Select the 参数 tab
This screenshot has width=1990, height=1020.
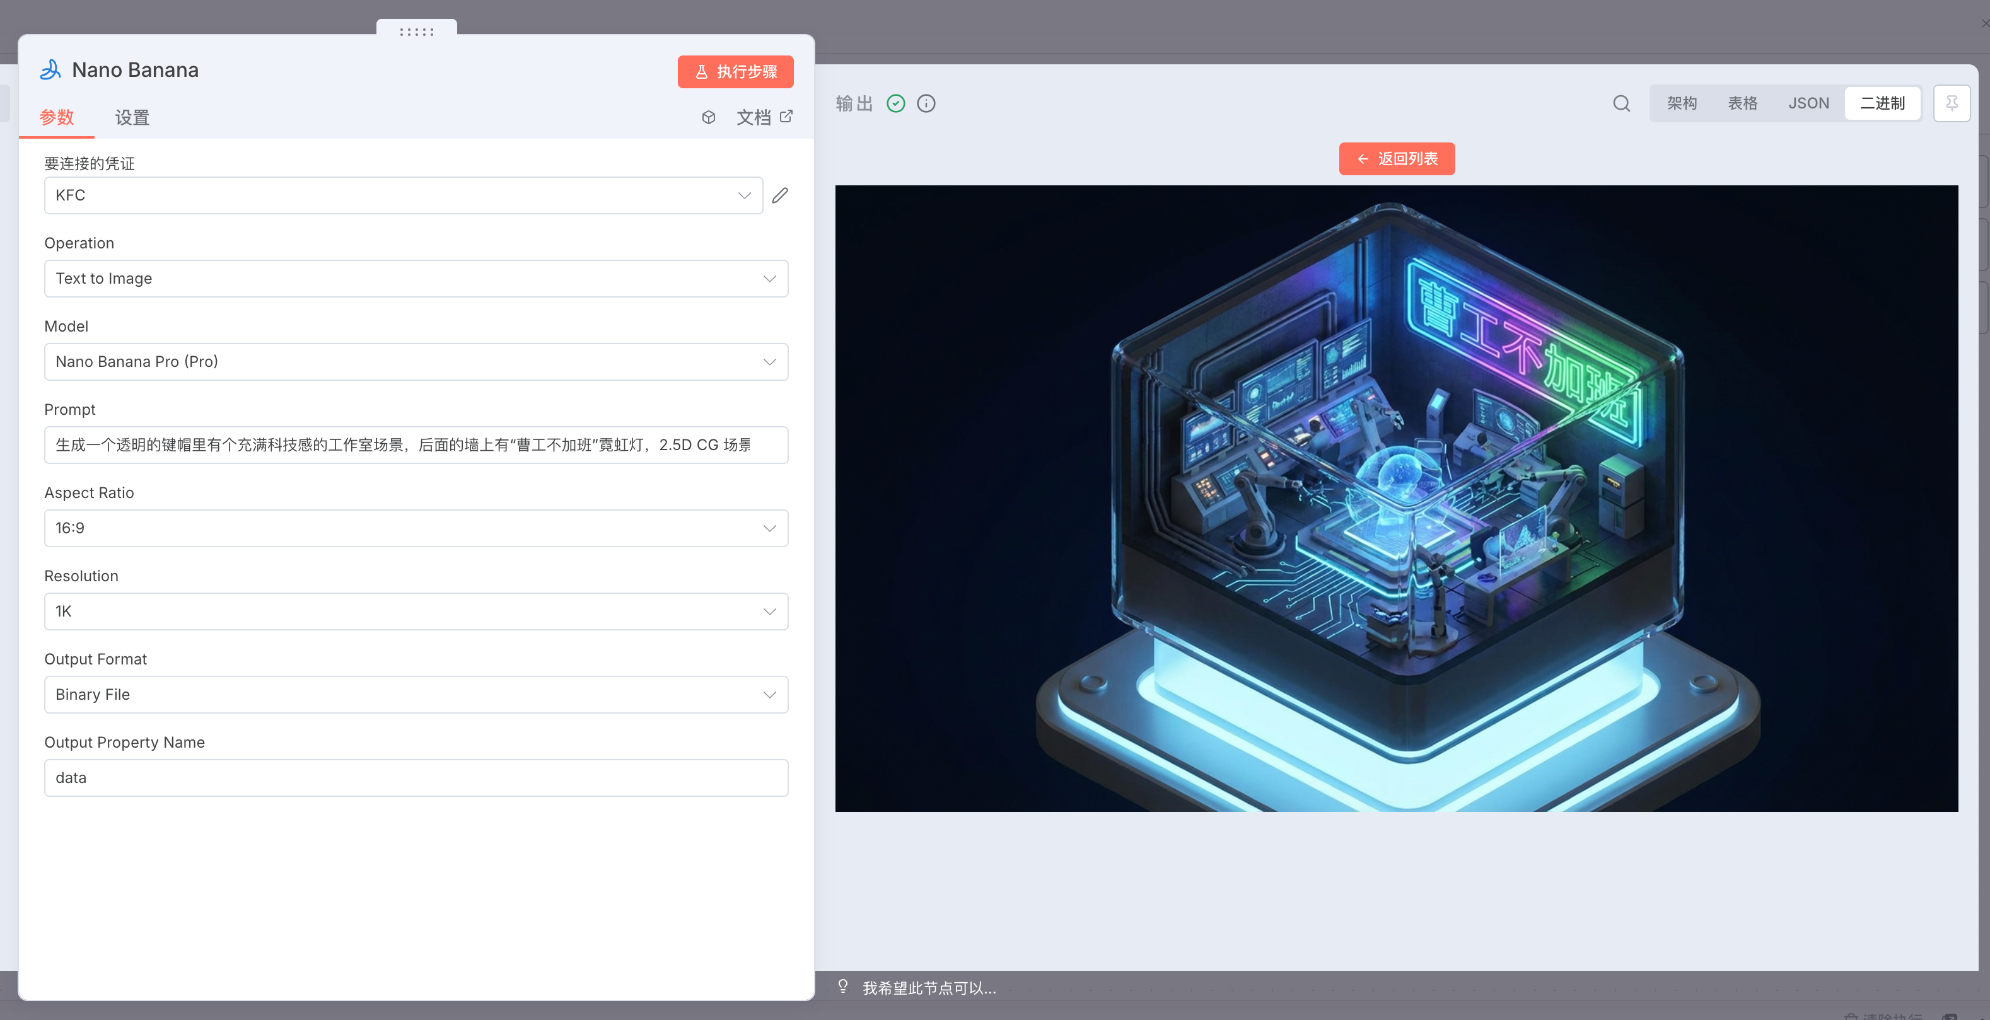coord(56,117)
